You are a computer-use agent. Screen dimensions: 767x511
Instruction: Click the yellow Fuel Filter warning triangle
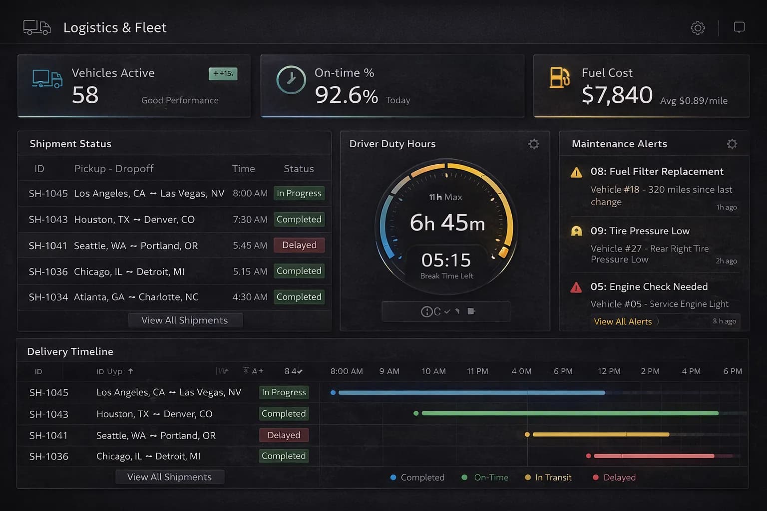pyautogui.click(x=576, y=173)
